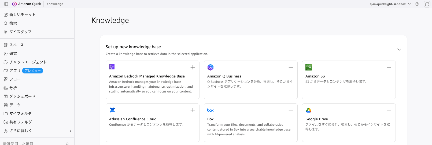Expand さらに詳しく with the chevron arrow

pos(71,131)
